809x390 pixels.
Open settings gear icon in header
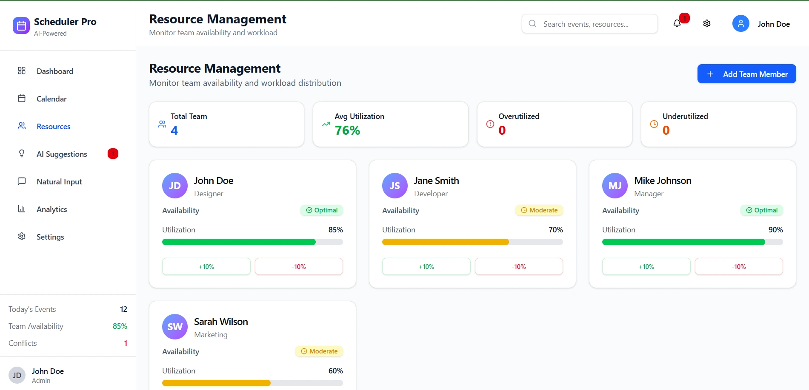point(707,24)
